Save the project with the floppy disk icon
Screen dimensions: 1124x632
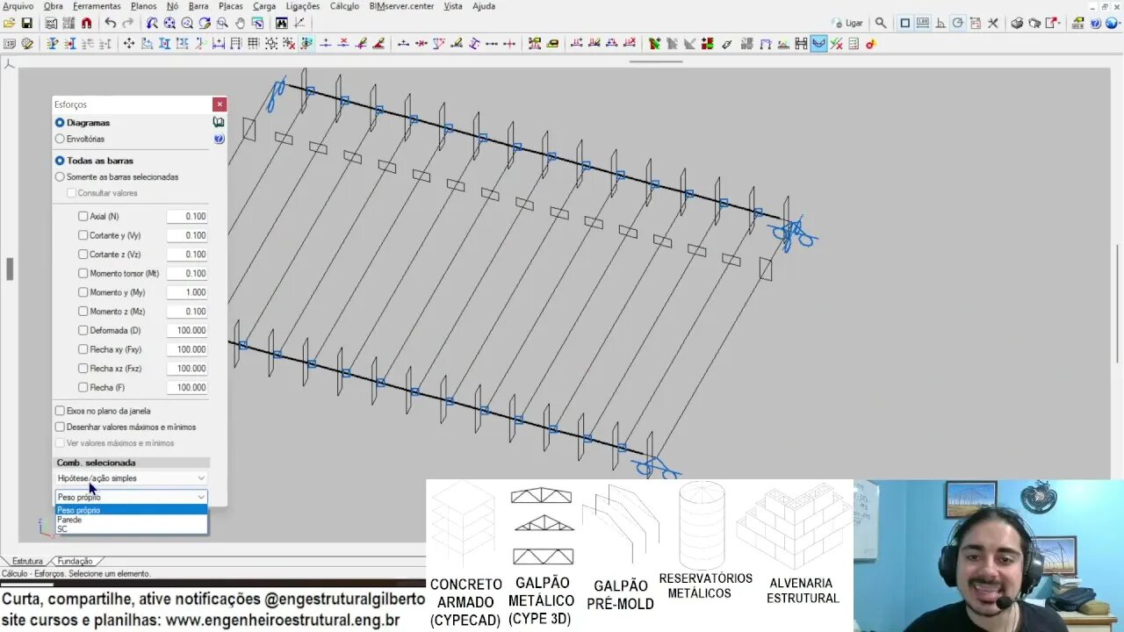pos(26,24)
